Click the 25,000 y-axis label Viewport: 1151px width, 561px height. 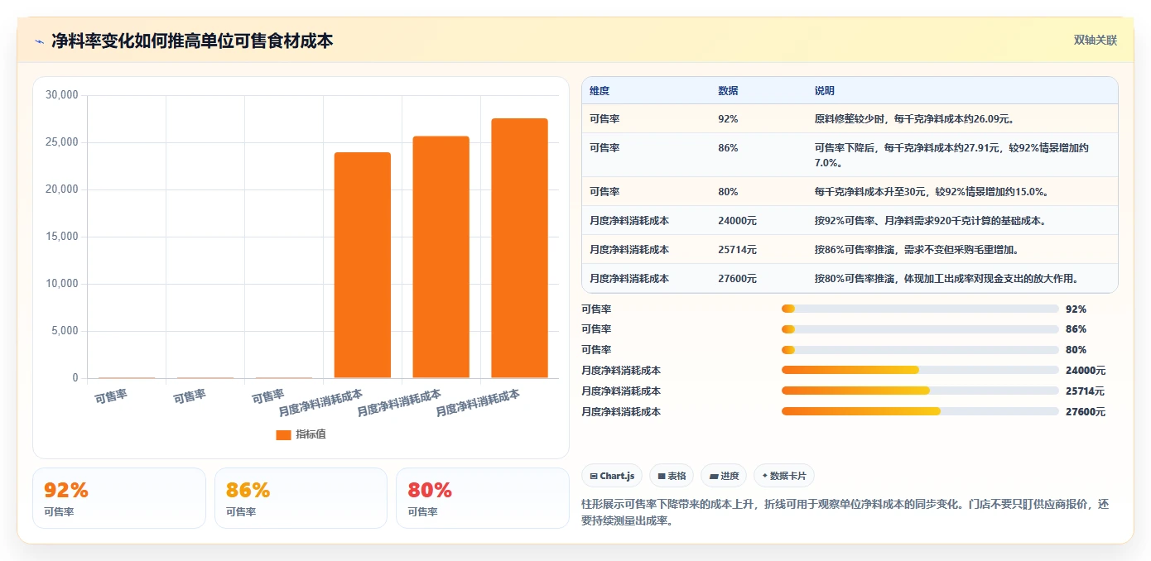coord(62,142)
